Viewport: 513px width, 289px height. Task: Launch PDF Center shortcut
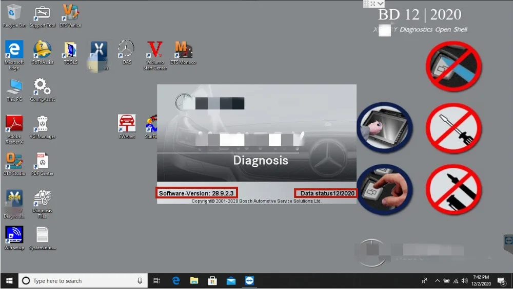click(x=42, y=164)
